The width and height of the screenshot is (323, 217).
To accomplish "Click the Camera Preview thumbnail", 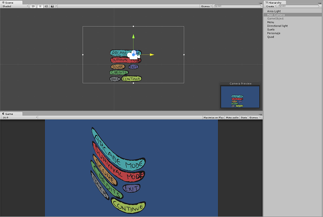I will pyautogui.click(x=240, y=97).
